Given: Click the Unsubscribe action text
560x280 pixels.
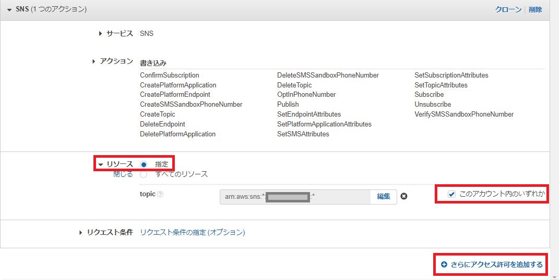Looking at the screenshot, I should pyautogui.click(x=433, y=105).
